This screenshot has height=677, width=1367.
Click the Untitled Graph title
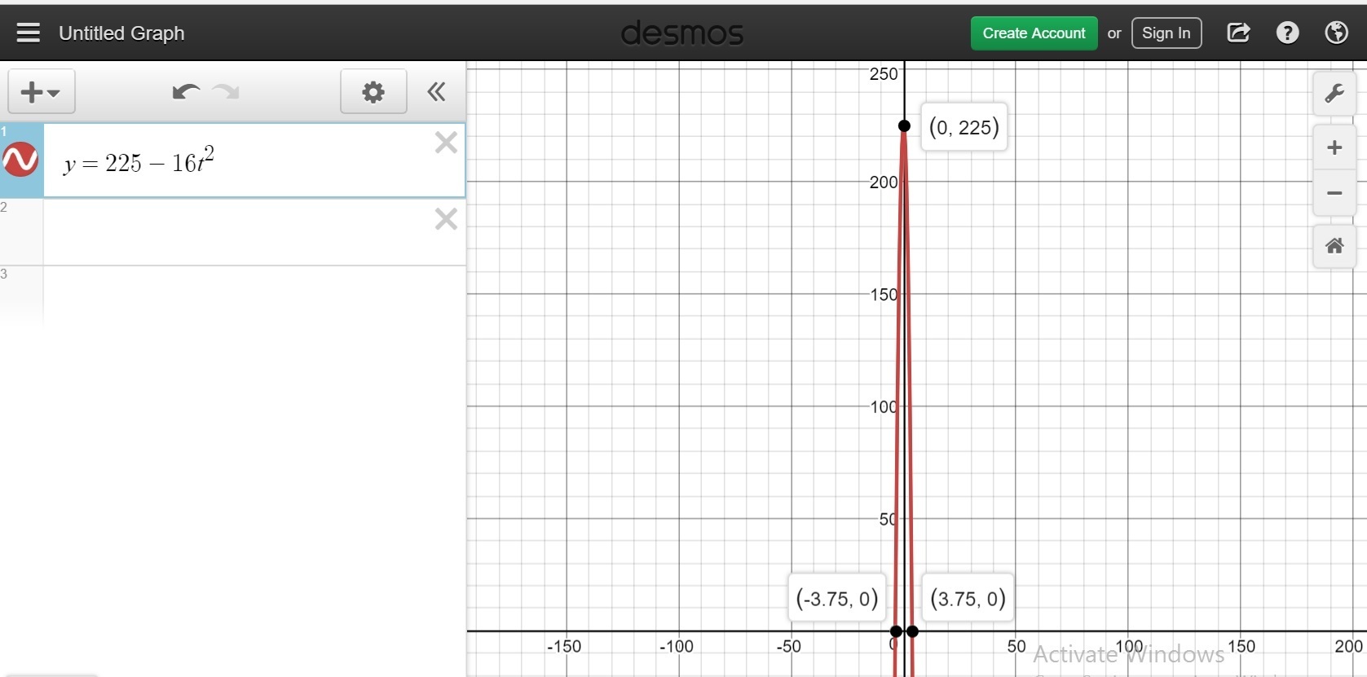121,33
